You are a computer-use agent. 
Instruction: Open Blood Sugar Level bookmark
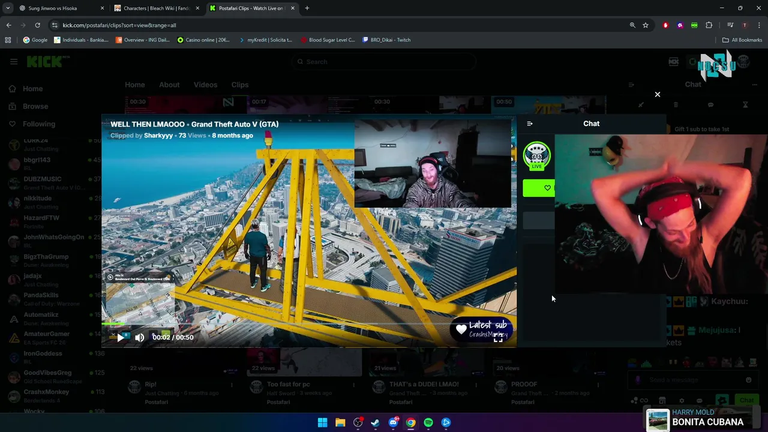[x=328, y=40]
